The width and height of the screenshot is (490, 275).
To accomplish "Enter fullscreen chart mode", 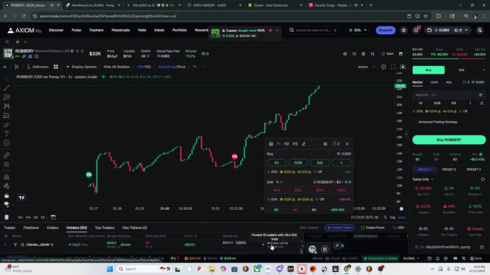I will pyautogui.click(x=393, y=67).
